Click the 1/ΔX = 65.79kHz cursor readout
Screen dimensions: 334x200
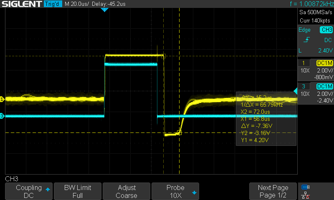click(262, 105)
